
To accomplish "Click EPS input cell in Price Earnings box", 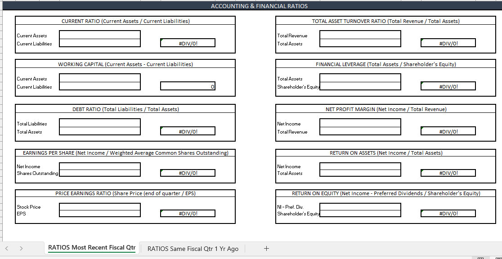I will 100,214.
